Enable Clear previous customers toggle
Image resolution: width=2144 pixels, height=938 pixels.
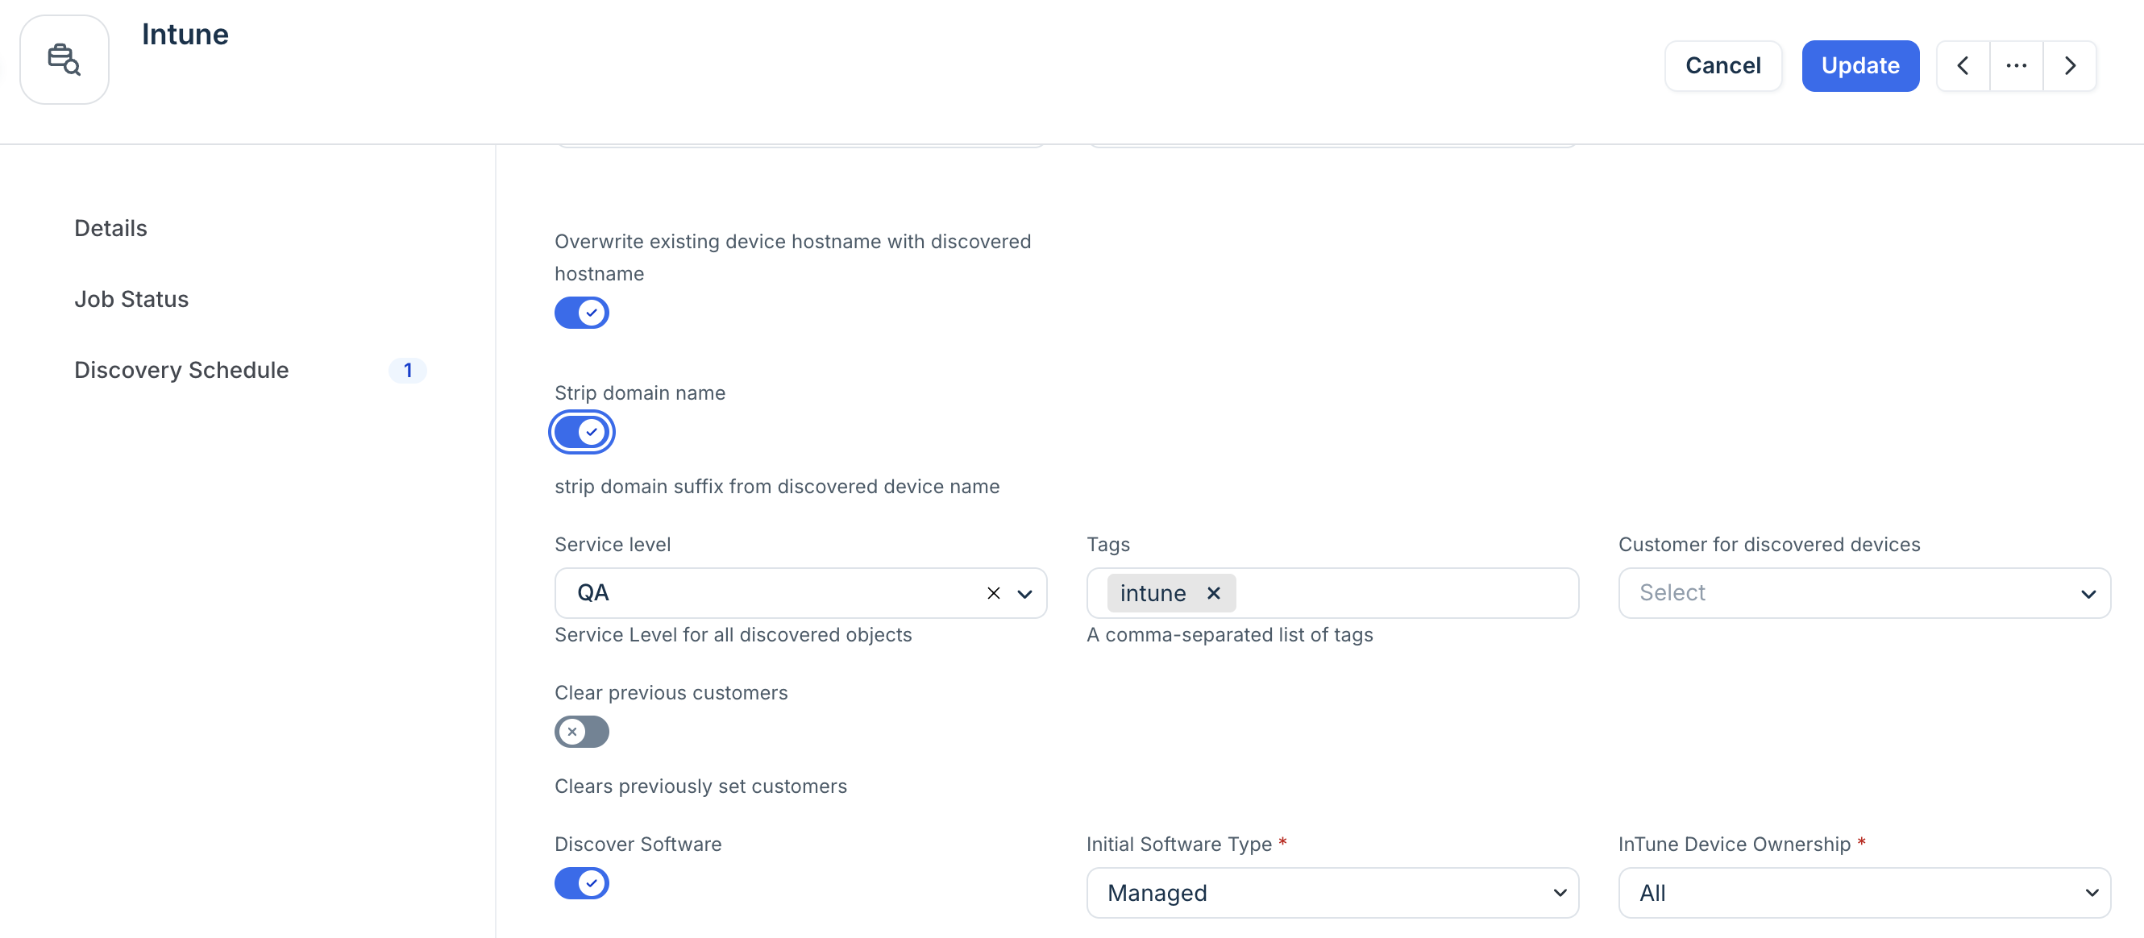[582, 732]
